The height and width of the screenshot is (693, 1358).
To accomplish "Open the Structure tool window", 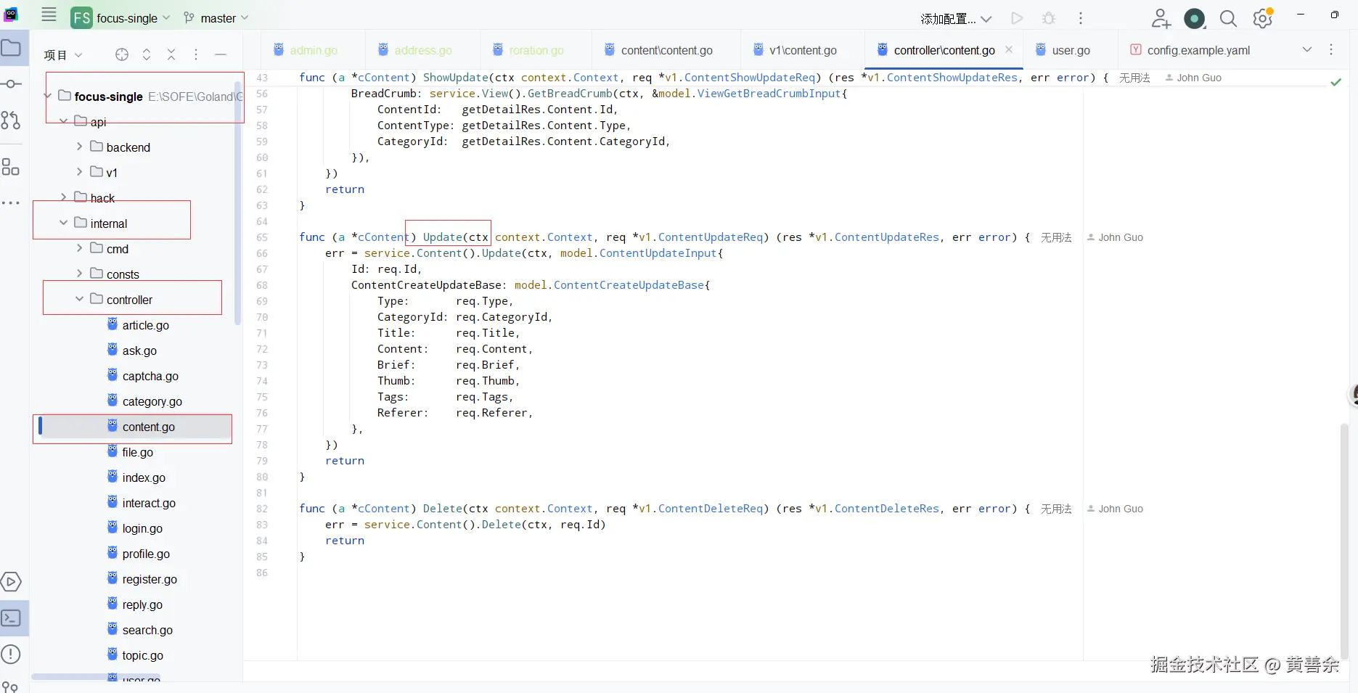I will coord(11,167).
